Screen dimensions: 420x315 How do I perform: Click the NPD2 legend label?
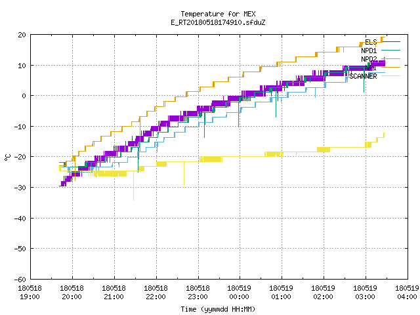coord(369,59)
